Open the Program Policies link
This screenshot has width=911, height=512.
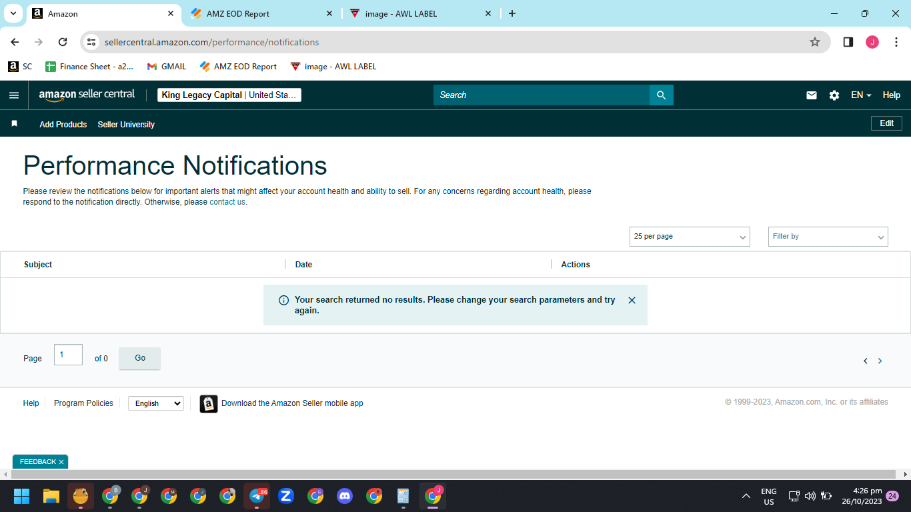point(83,403)
